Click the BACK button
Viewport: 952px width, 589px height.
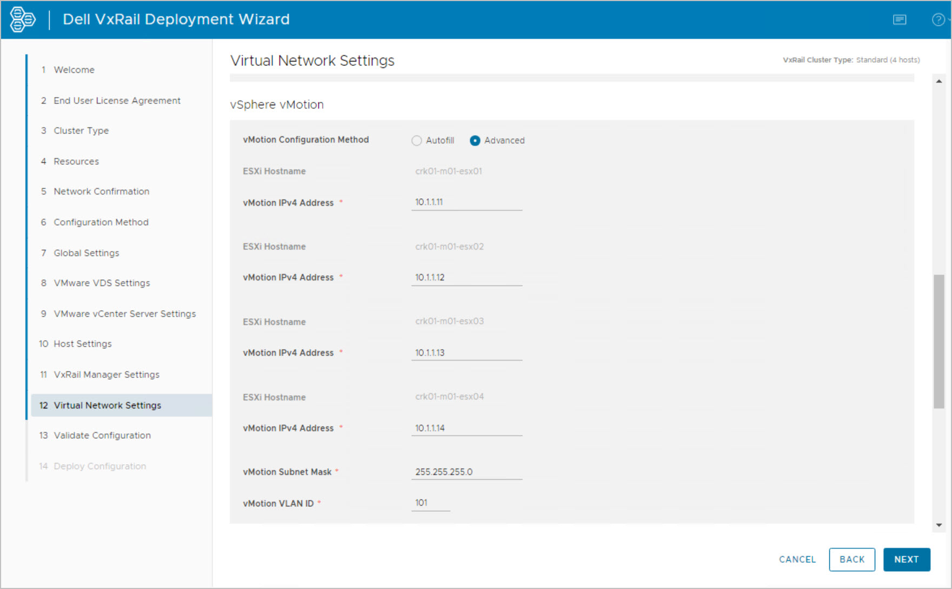pos(851,559)
